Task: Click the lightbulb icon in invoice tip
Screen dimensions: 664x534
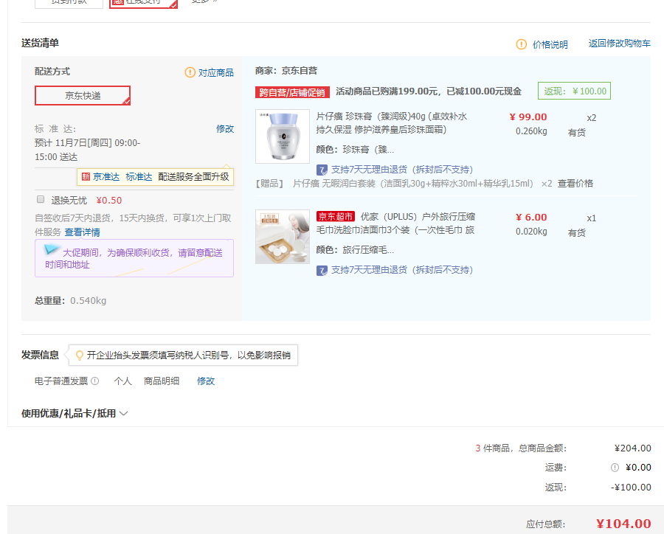Action: [79, 356]
